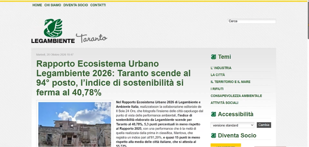
Task: Click the swan icon beside Diventa Socio heading
Action: pyautogui.click(x=213, y=136)
